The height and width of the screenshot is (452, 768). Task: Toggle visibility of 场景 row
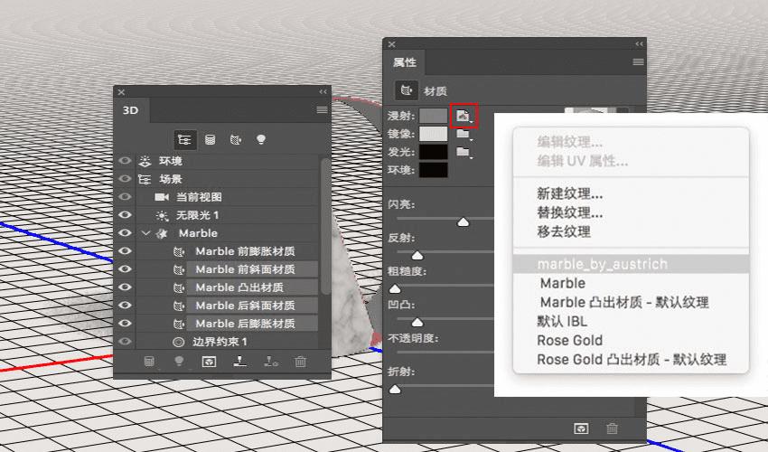click(x=125, y=179)
